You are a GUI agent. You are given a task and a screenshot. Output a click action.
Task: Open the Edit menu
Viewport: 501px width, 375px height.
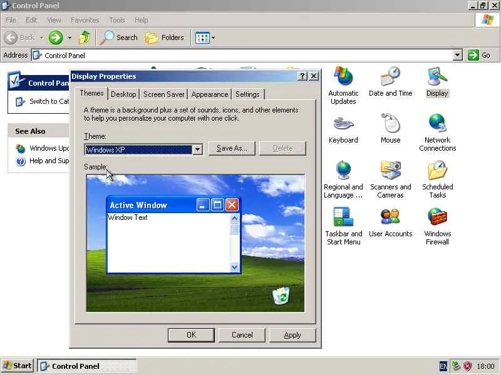(31, 20)
